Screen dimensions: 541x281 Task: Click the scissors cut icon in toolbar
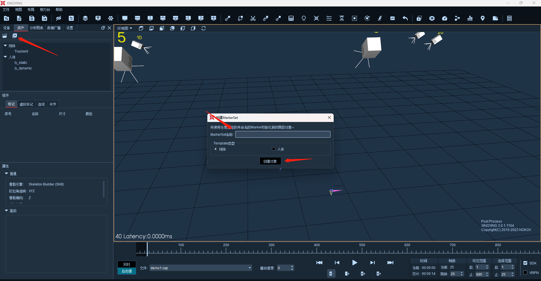coord(253,18)
